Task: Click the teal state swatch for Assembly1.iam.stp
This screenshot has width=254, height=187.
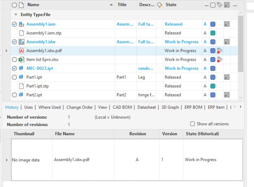Action: (212, 33)
